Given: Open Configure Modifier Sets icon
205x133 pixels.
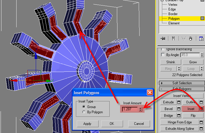Looking at the screenshot, I should pos(201,38).
